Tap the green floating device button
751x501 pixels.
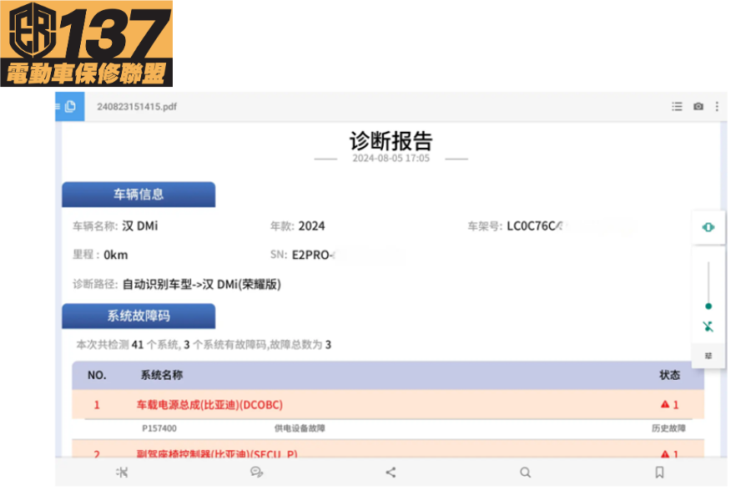708,227
